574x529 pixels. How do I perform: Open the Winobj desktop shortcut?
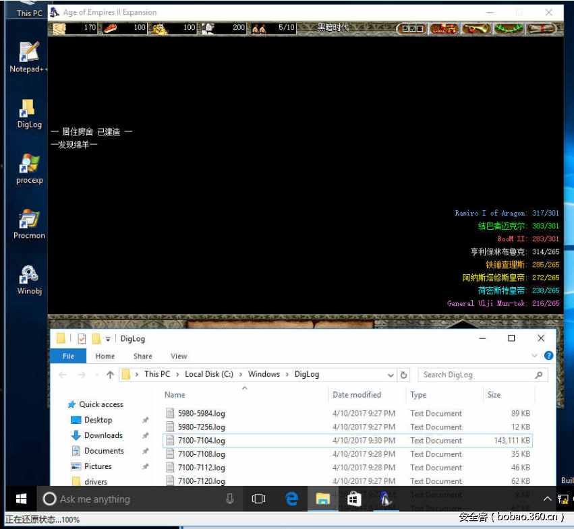point(29,276)
